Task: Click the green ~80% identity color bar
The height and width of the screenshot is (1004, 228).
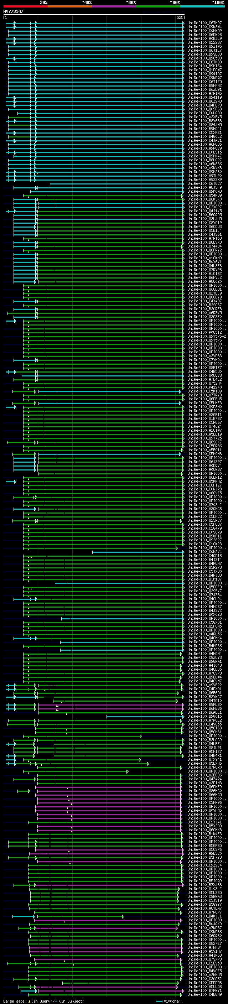Action: pos(158,6)
